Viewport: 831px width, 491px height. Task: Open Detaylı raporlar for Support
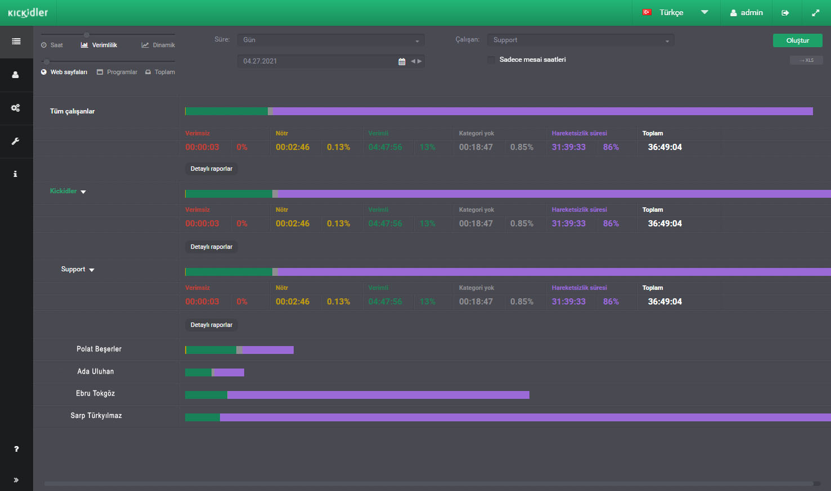pos(212,325)
